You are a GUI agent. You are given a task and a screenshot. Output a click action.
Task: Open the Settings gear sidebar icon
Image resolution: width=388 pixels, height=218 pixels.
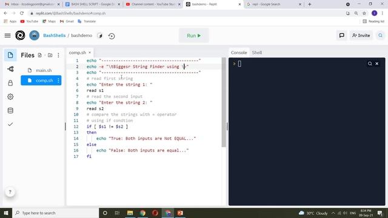10,97
